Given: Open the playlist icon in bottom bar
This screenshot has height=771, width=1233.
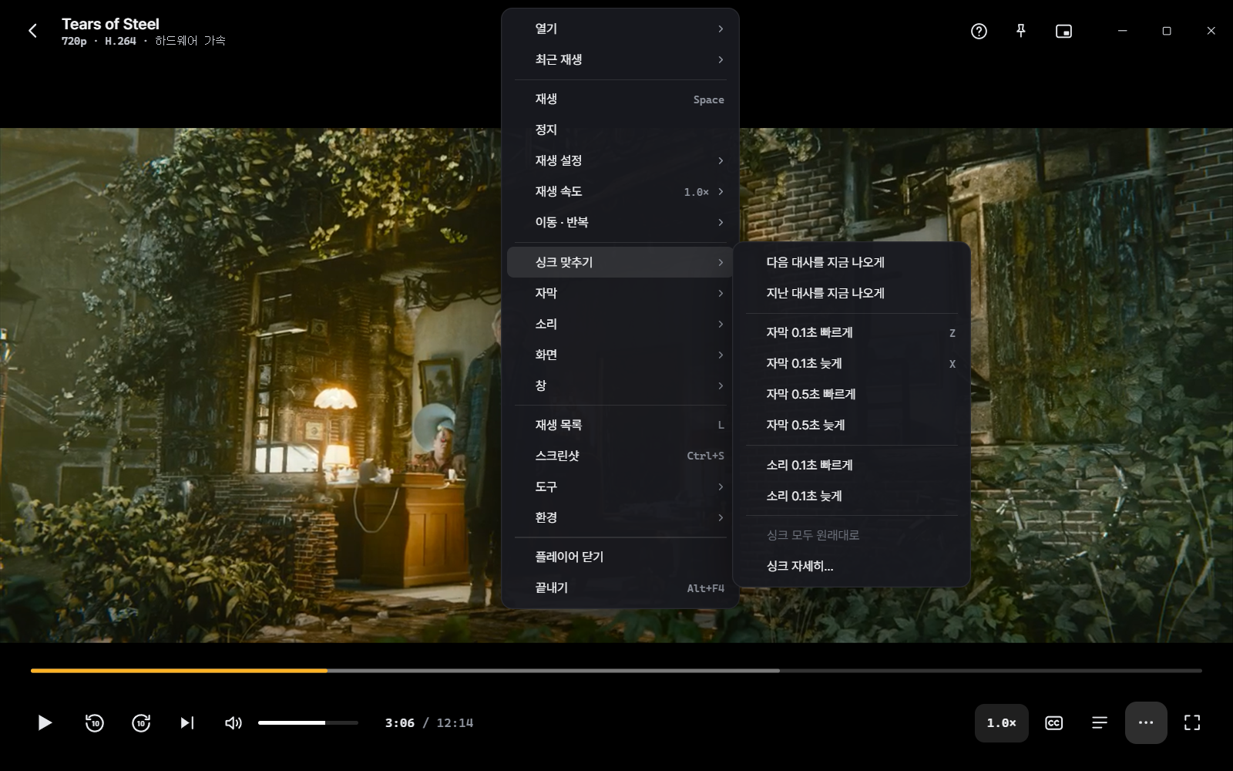Looking at the screenshot, I should (1100, 722).
